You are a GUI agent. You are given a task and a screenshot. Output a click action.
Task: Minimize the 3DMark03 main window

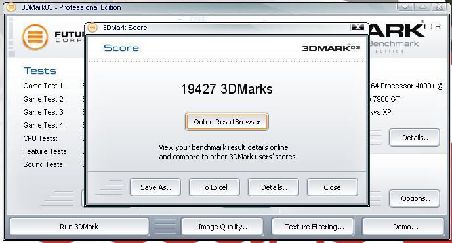(405, 7)
